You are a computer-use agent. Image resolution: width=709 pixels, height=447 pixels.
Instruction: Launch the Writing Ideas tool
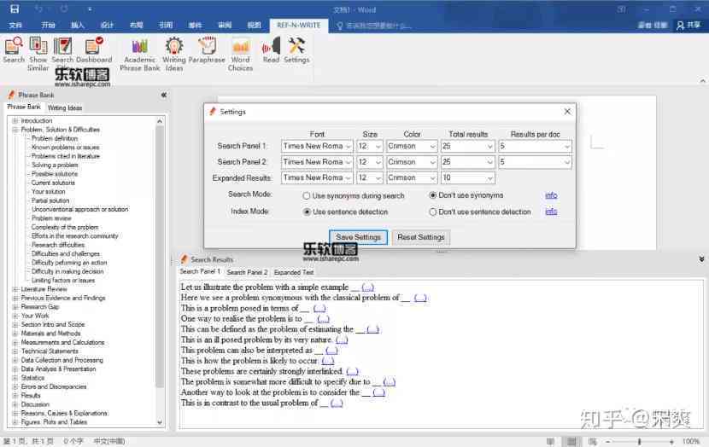[174, 55]
